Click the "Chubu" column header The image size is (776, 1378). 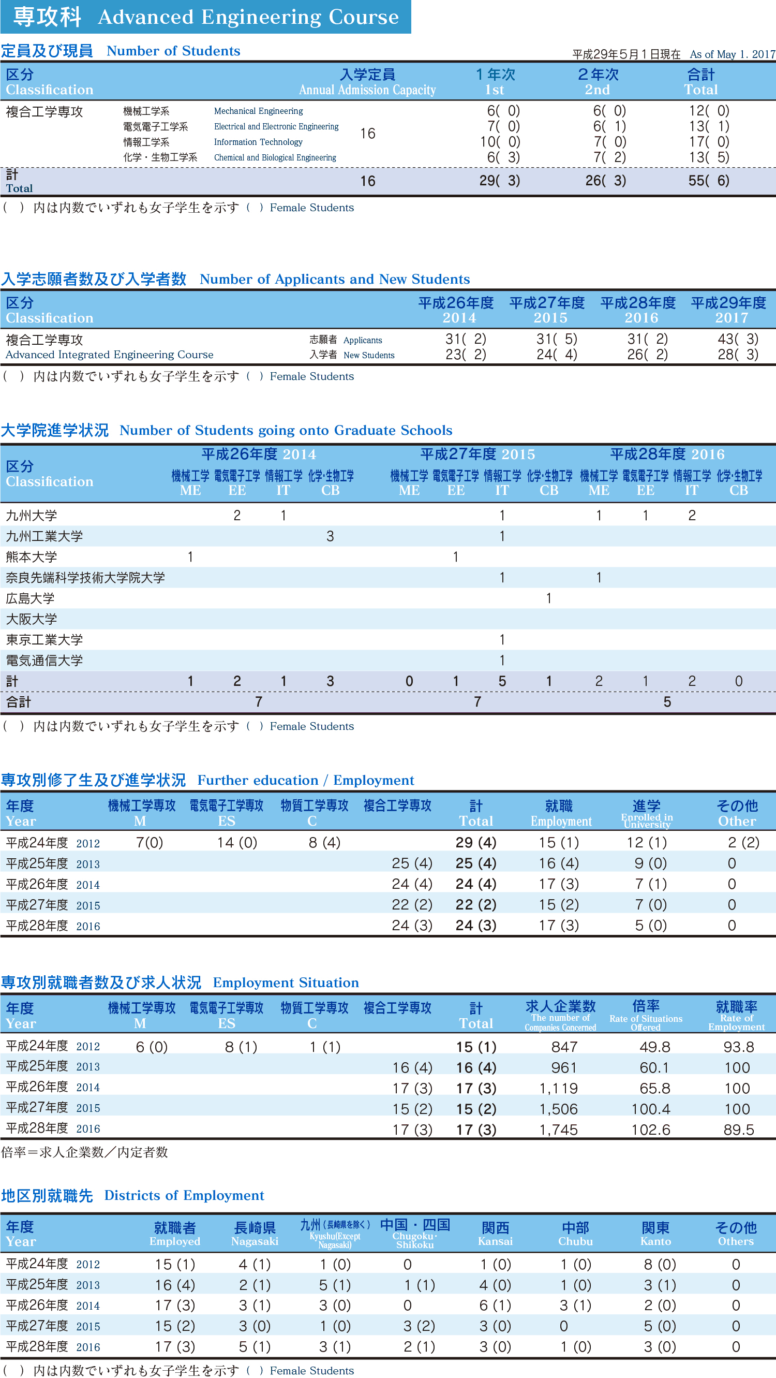tap(576, 1234)
